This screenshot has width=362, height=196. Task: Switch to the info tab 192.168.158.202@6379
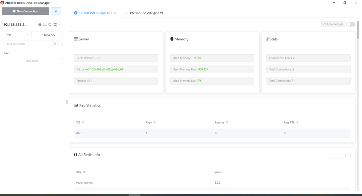click(x=95, y=13)
